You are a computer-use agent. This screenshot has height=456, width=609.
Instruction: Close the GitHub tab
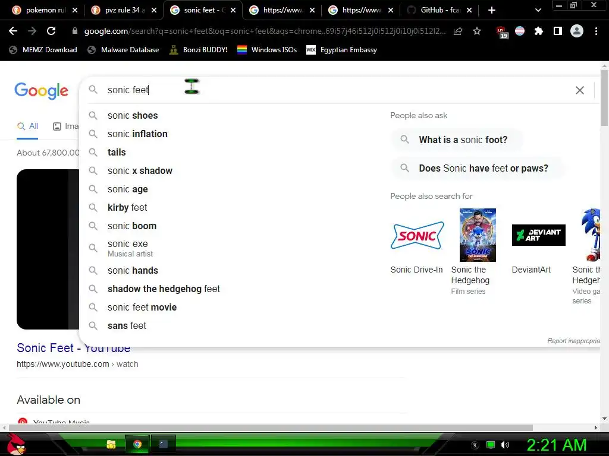click(469, 10)
